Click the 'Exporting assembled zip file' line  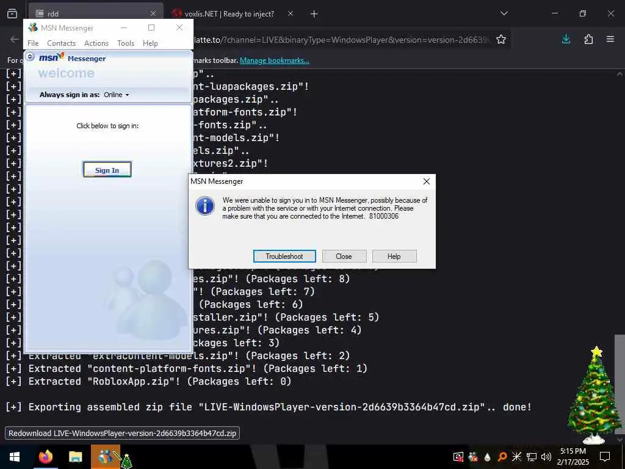269,407
